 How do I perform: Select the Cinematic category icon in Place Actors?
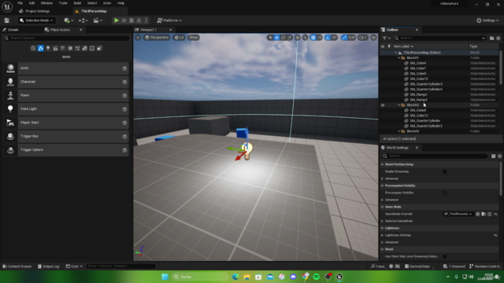pos(55,48)
